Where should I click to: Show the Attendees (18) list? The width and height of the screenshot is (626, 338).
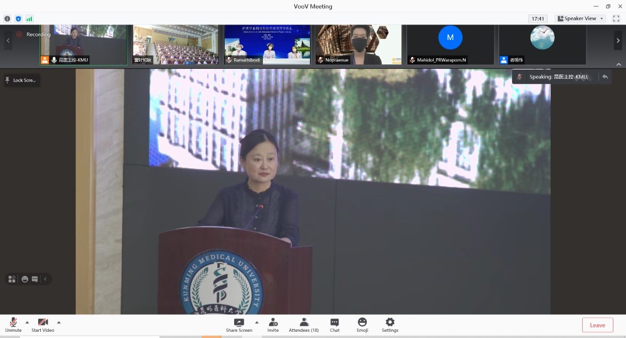304,323
